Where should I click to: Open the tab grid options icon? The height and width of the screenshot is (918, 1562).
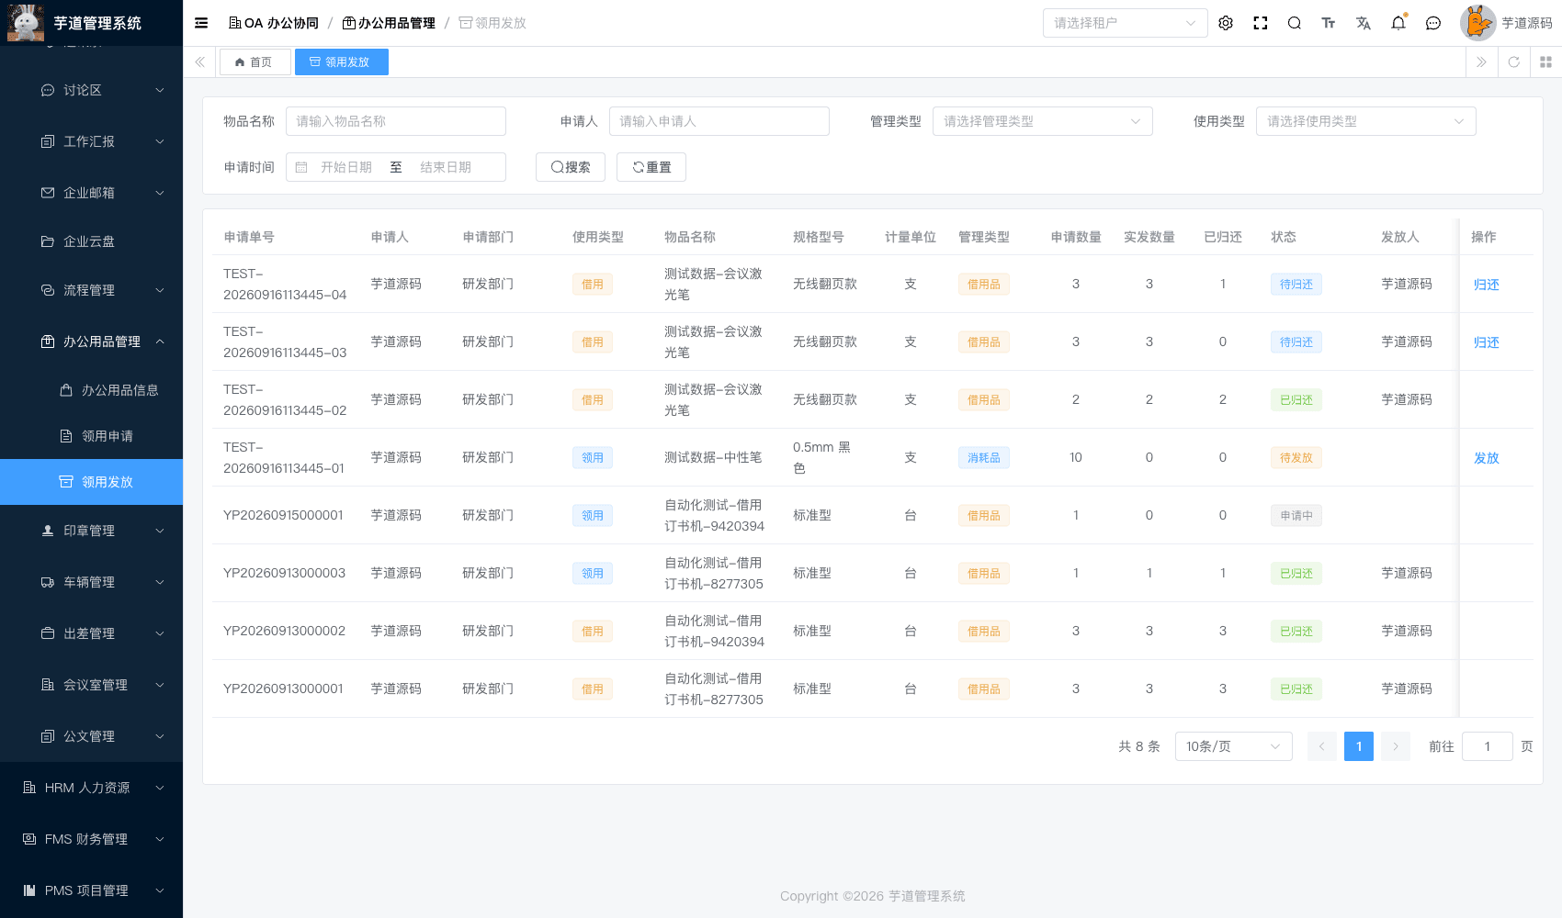[x=1545, y=62]
